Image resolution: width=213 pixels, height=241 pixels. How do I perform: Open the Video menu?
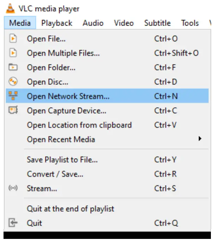[124, 23]
